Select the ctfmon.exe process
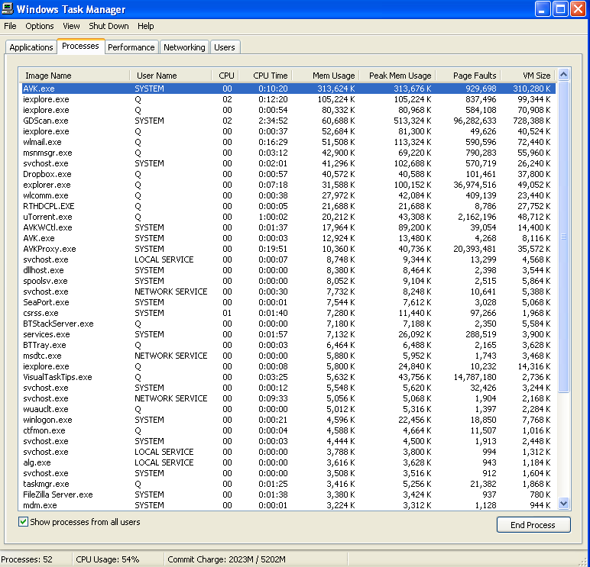The width and height of the screenshot is (590, 567). tap(288, 430)
